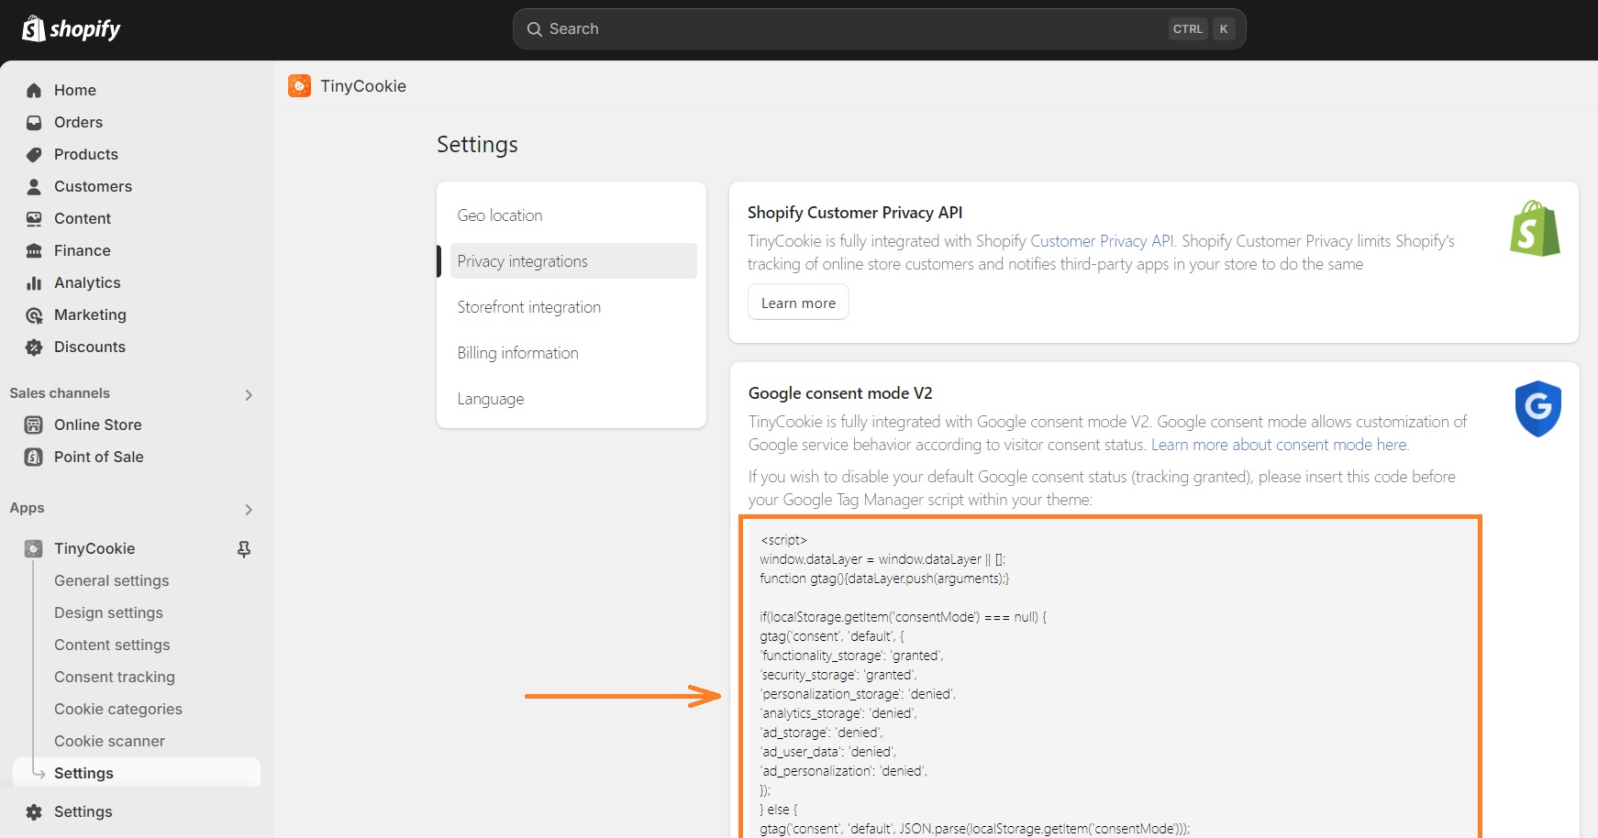Open the Billing information tab

click(x=517, y=352)
